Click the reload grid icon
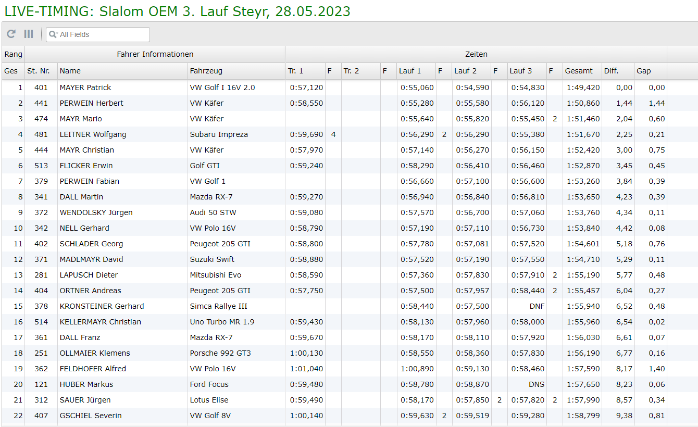 coord(11,34)
